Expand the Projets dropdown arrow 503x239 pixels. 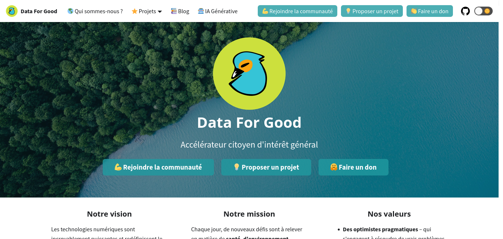(x=160, y=11)
